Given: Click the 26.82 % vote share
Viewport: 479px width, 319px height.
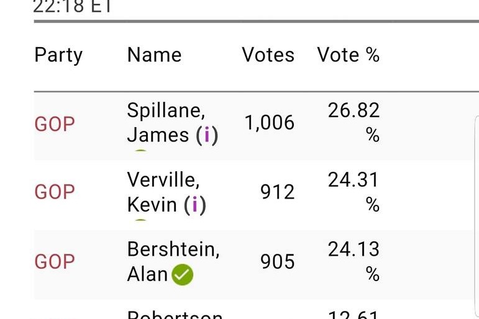Looking at the screenshot, I should (x=354, y=122).
